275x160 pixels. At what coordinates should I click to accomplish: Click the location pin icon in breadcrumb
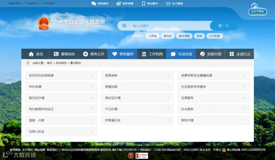coord(28,63)
